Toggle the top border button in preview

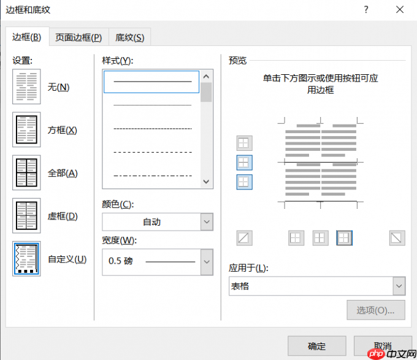[x=245, y=144]
